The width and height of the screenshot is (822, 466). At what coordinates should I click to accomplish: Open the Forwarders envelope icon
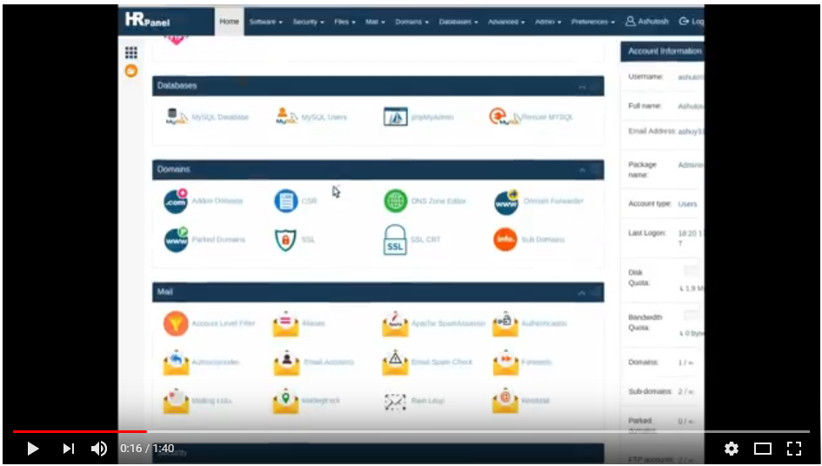[505, 363]
